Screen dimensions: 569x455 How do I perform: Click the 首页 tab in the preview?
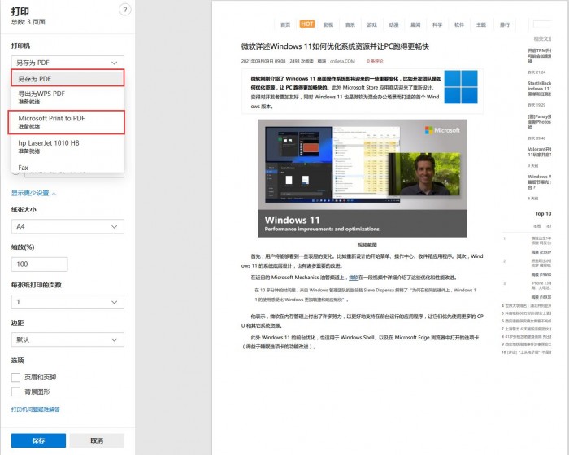click(x=284, y=24)
